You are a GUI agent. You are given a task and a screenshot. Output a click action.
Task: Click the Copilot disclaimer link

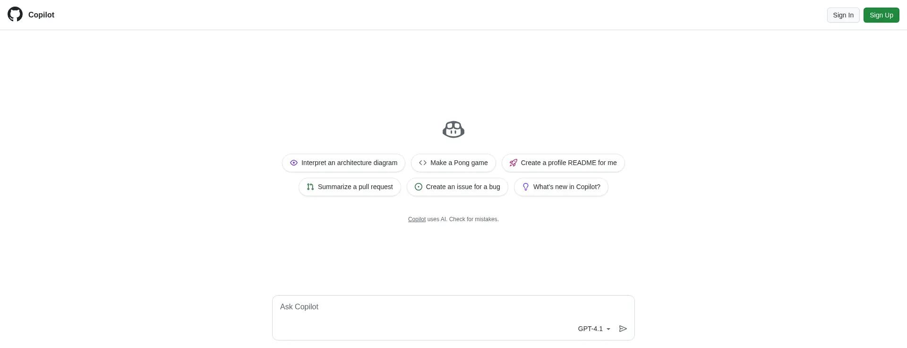pos(417,219)
